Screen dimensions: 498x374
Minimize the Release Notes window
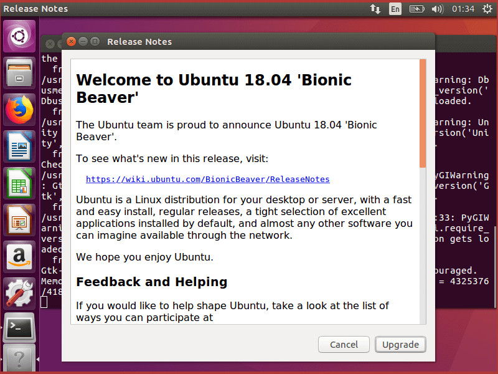(83, 41)
